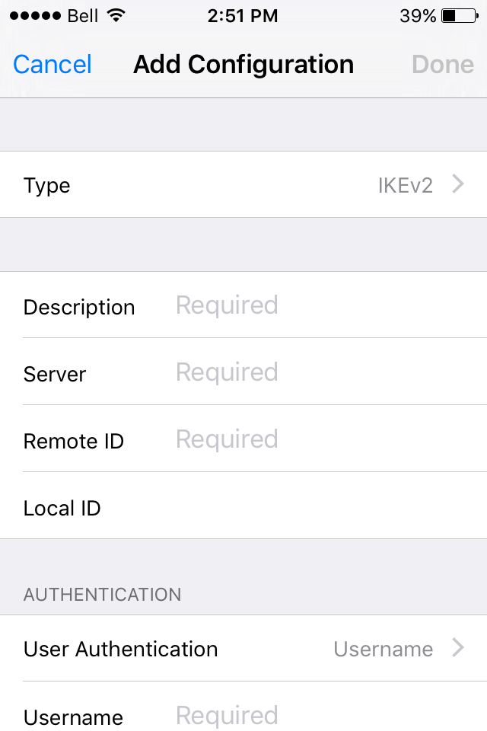Tap the AUTHENTICATION section header
The image size is (487, 731).
tap(102, 595)
